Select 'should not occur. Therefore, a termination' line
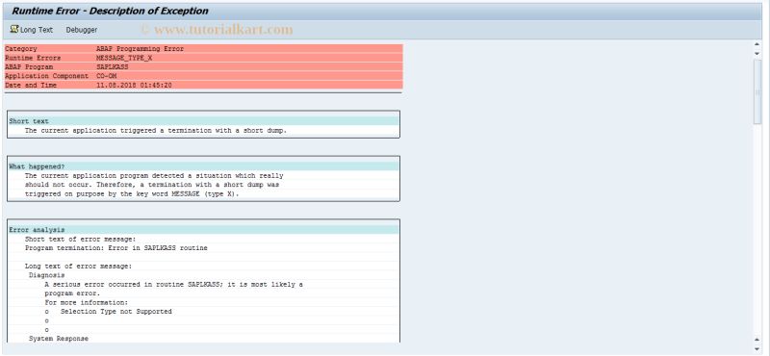The width and height of the screenshot is (770, 356). [x=152, y=185]
